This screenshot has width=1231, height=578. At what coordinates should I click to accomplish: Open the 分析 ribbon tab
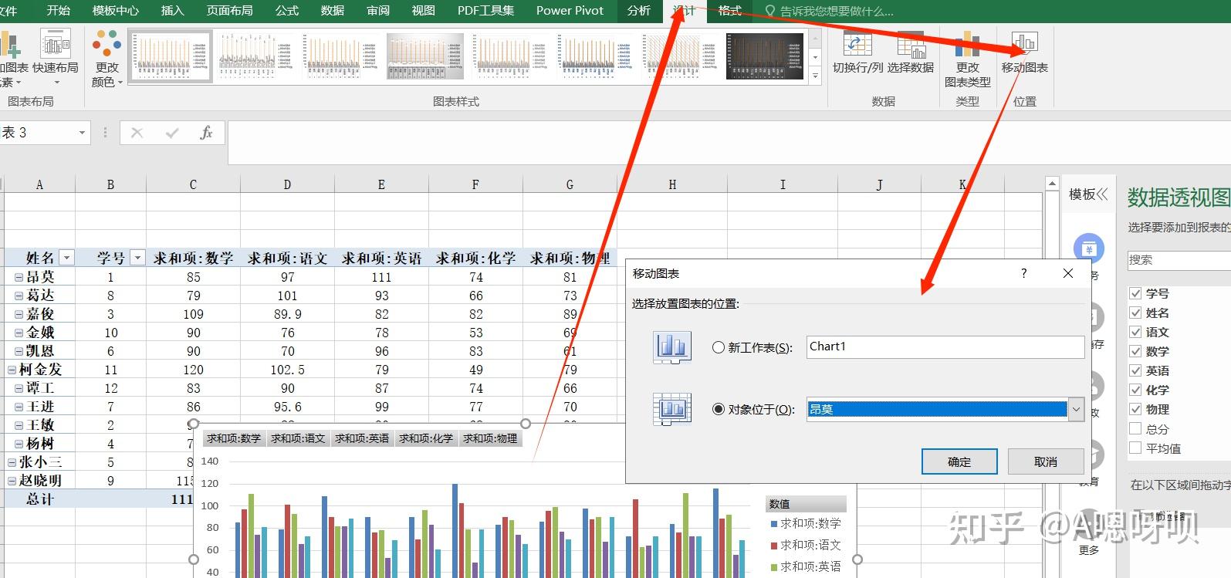(638, 10)
